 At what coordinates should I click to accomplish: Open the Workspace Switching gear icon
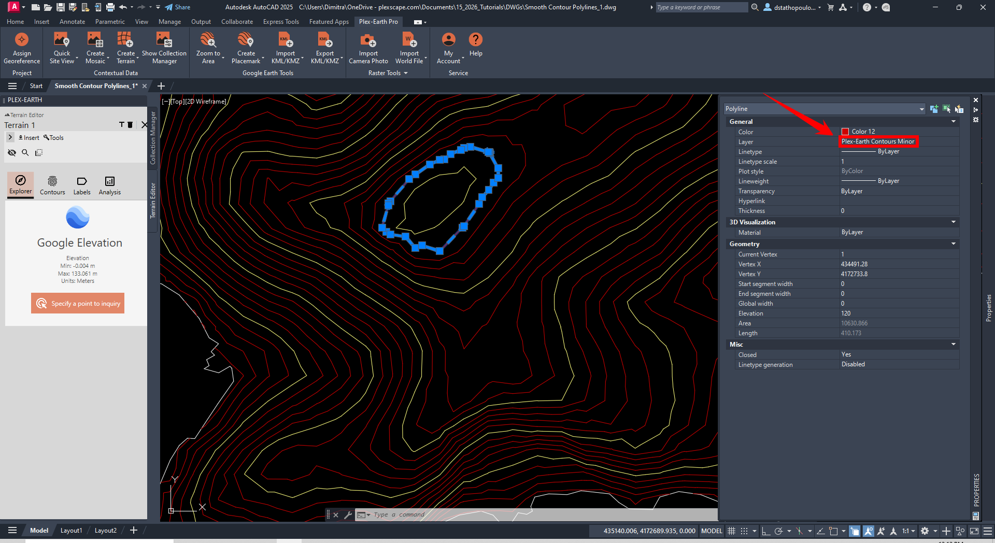(x=925, y=531)
